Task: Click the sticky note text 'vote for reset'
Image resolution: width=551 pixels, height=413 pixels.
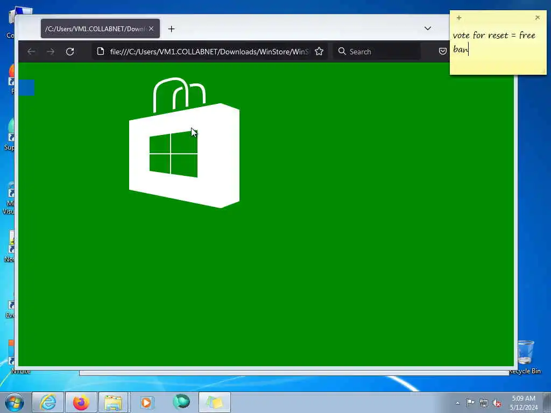Action: click(x=481, y=35)
